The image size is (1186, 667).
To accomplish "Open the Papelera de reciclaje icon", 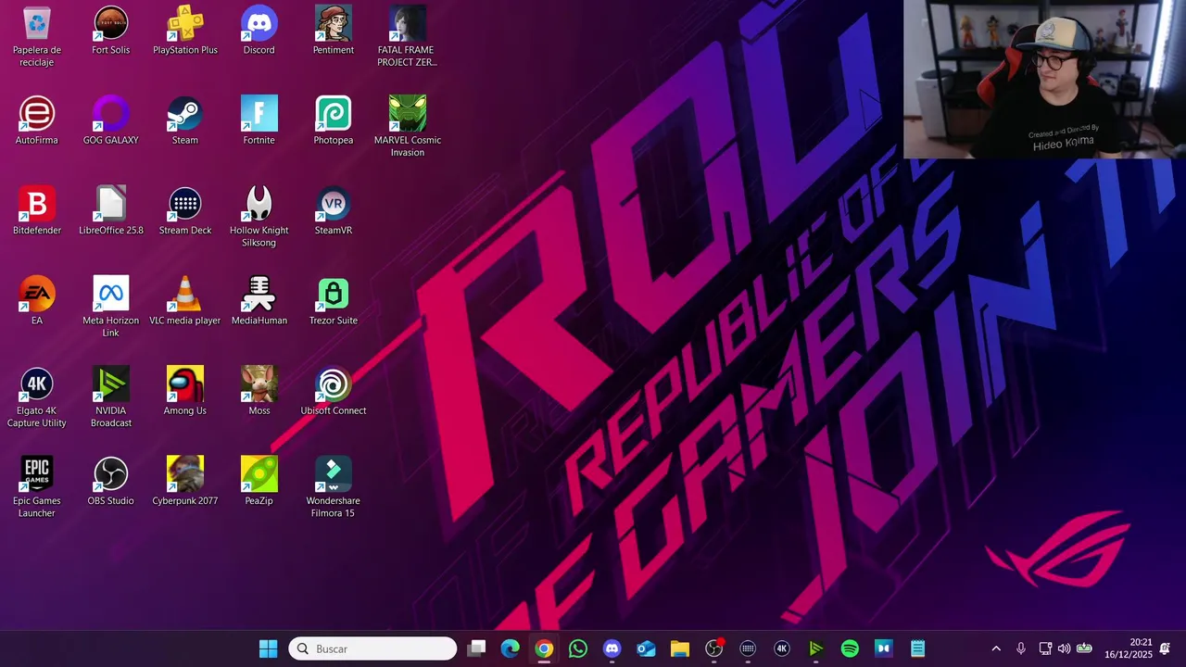I will click(x=37, y=37).
